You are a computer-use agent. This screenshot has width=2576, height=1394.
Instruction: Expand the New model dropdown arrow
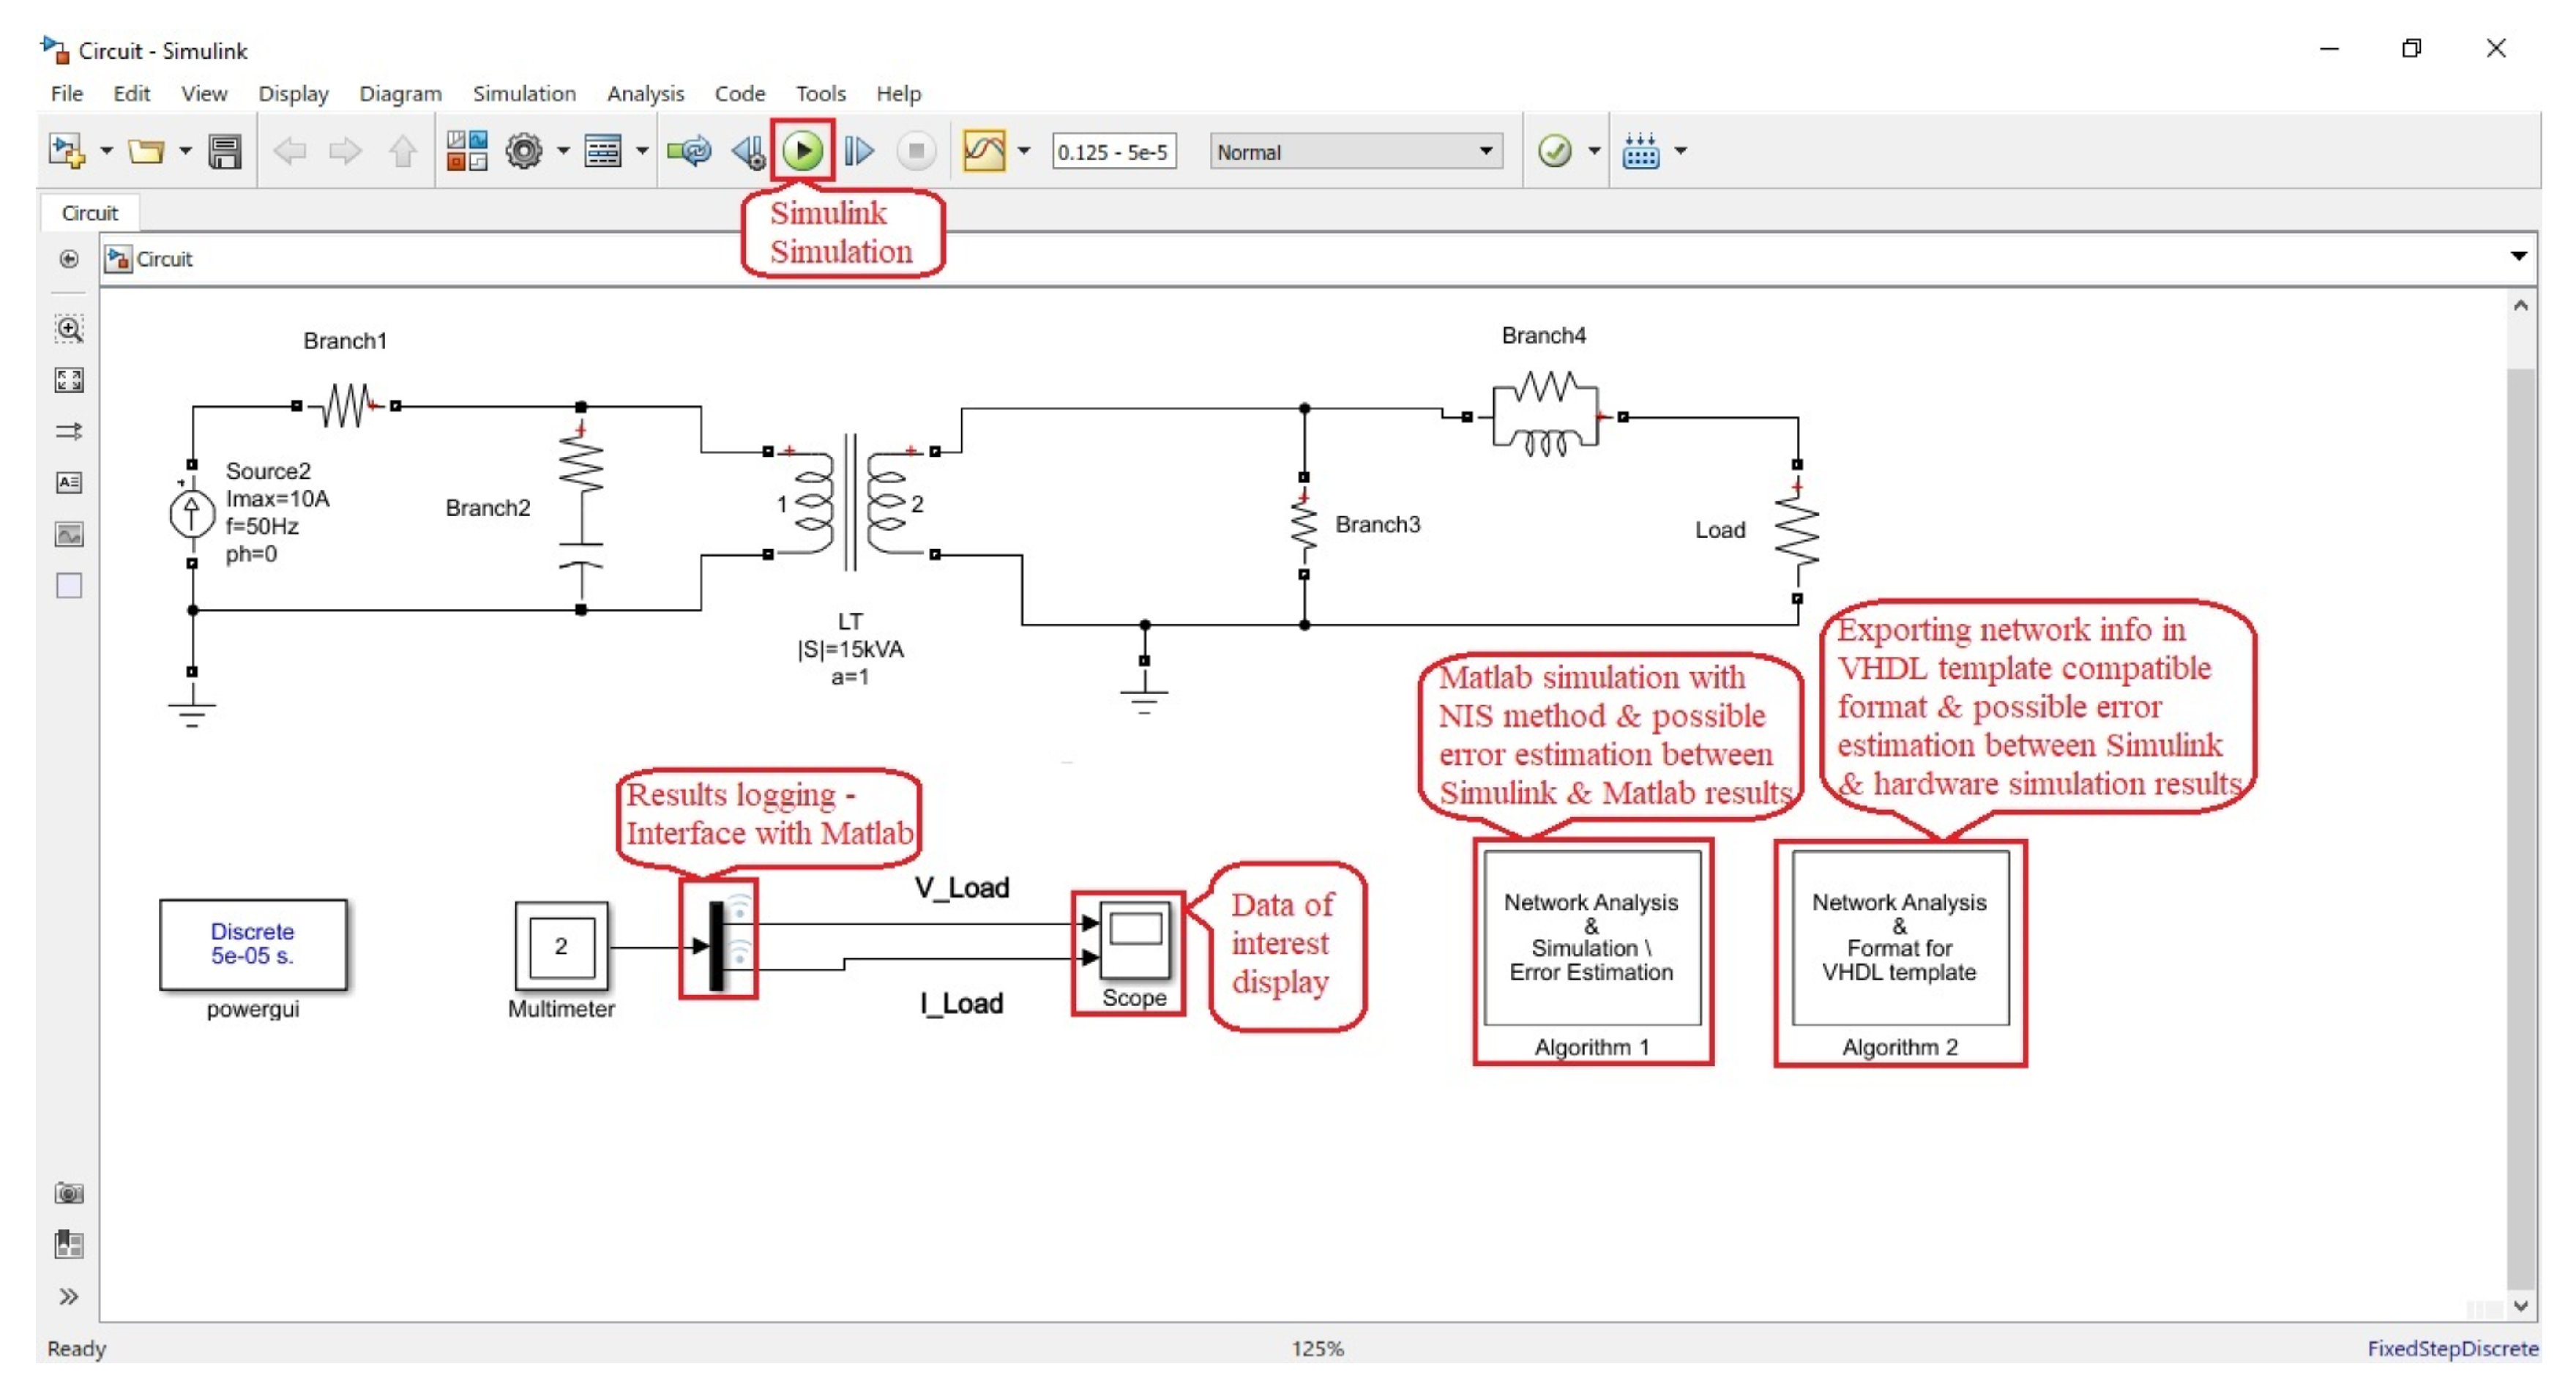click(x=106, y=151)
